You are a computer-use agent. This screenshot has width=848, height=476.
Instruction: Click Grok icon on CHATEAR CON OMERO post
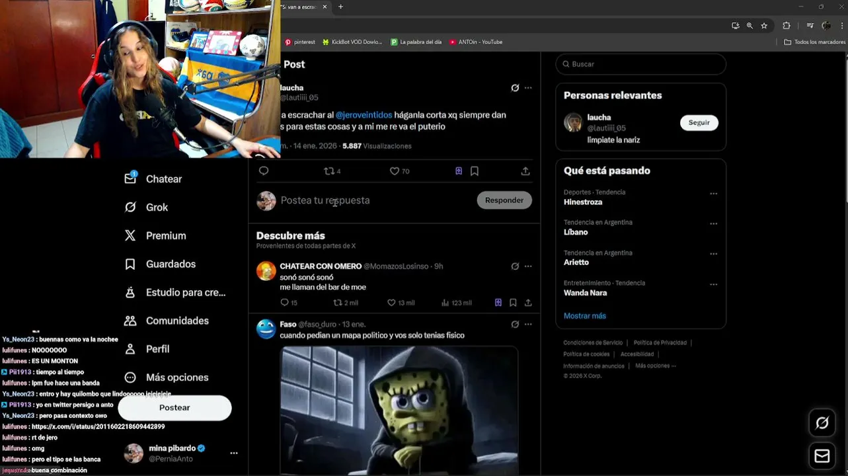pos(515,266)
